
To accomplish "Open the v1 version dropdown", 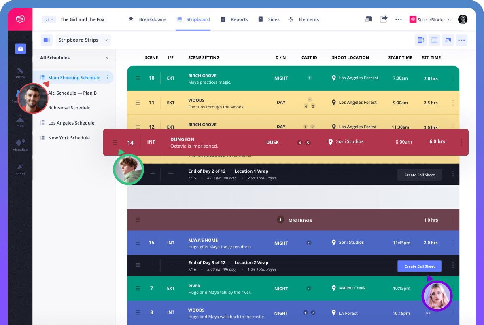I will tap(49, 19).
